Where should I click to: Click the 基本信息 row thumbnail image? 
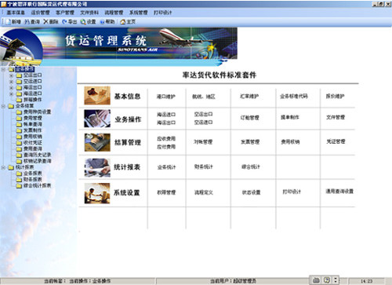point(97,96)
